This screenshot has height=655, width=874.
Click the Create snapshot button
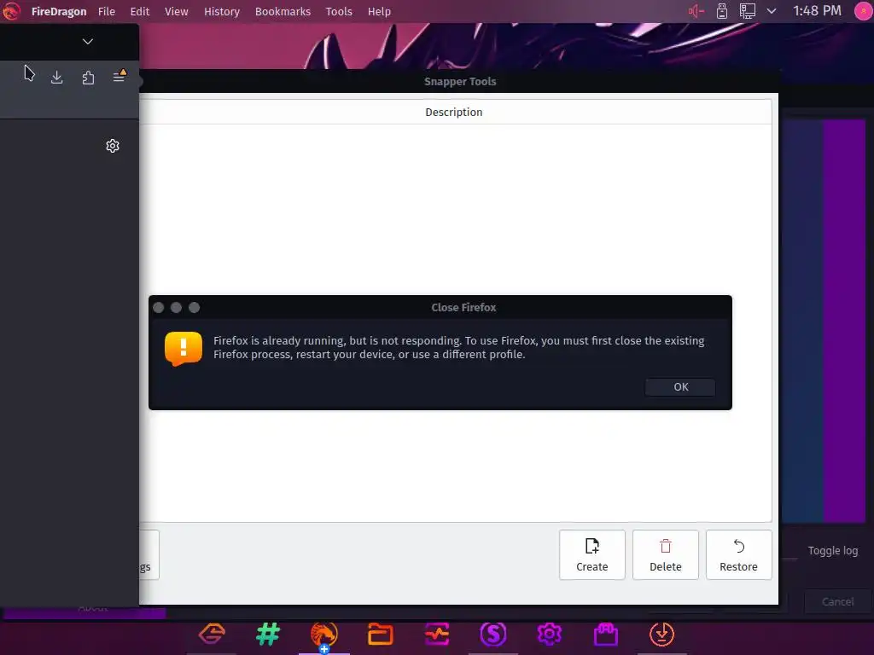[592, 554]
